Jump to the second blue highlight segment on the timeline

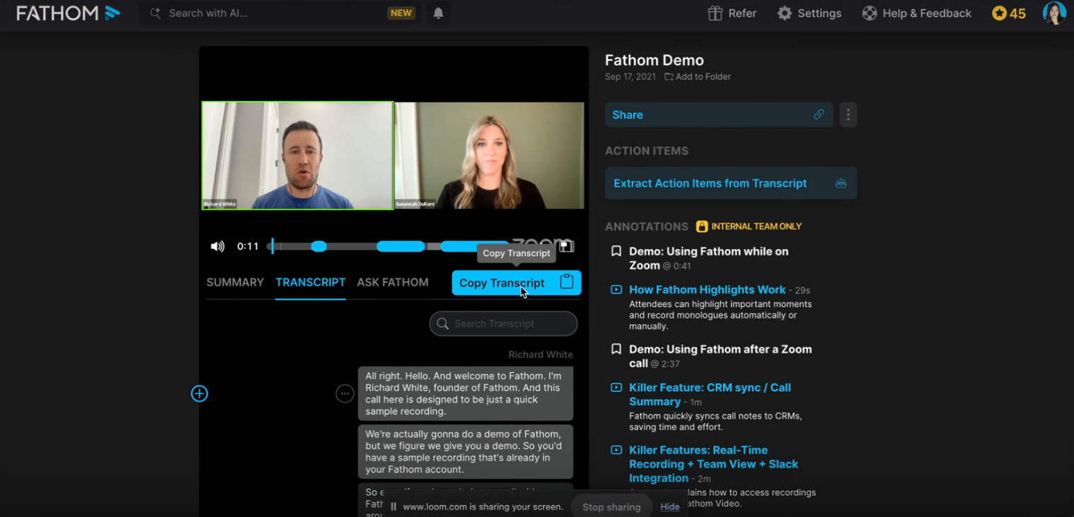(x=400, y=246)
